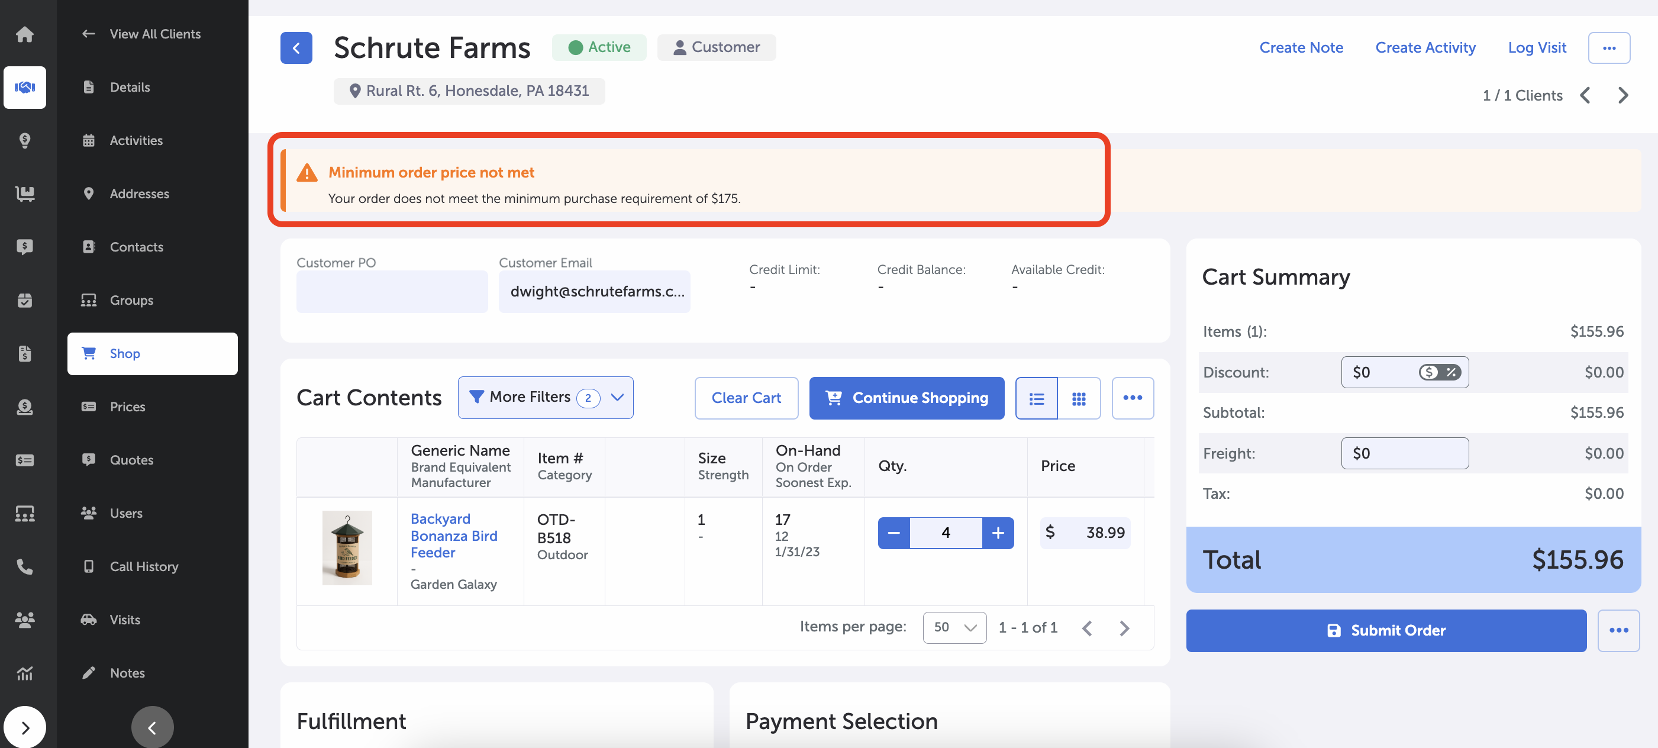Image resolution: width=1658 pixels, height=748 pixels.
Task: Open the Prices menu item
Action: point(127,407)
